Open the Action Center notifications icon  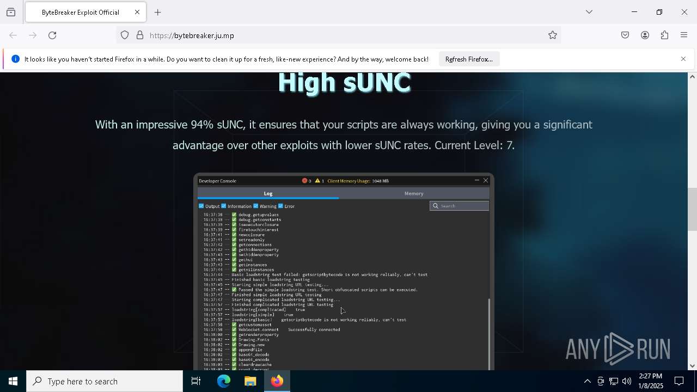pos(680,381)
